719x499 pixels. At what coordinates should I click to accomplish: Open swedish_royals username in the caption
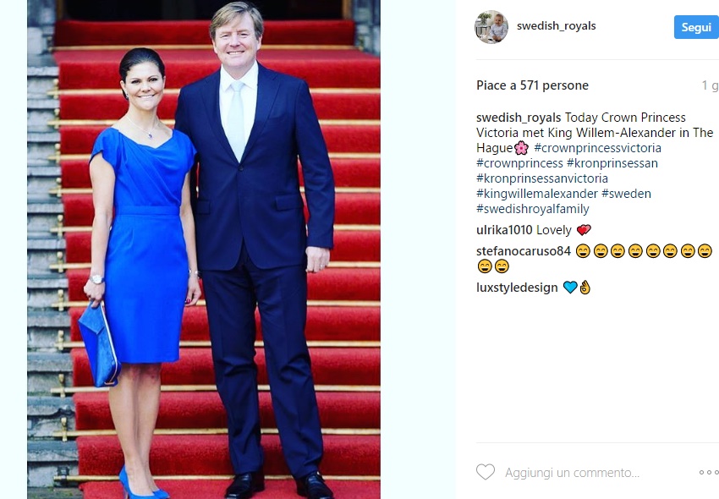pos(519,118)
